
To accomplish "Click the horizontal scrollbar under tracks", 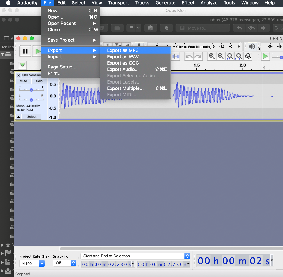I will (171, 249).
